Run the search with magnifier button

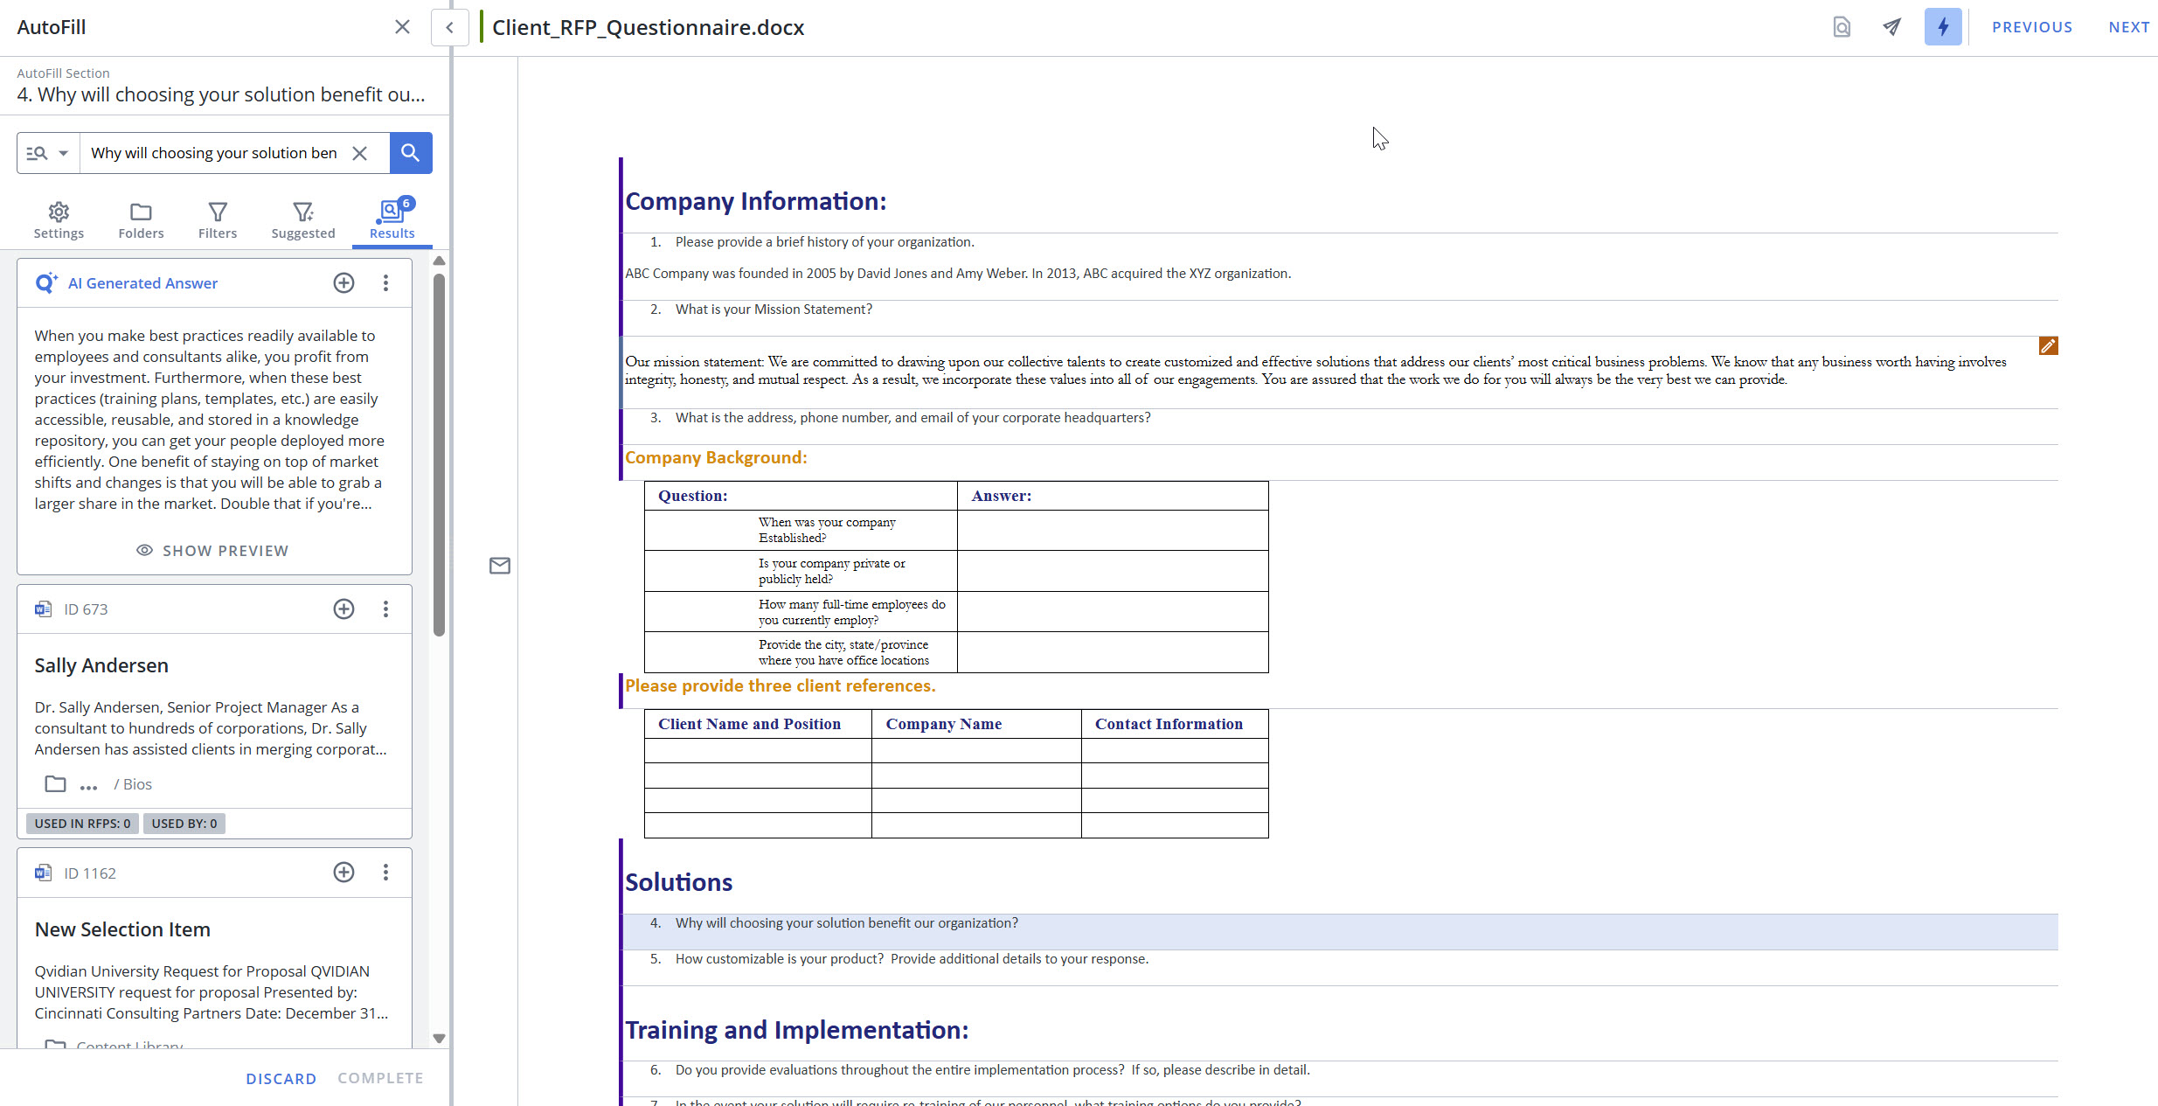[411, 153]
